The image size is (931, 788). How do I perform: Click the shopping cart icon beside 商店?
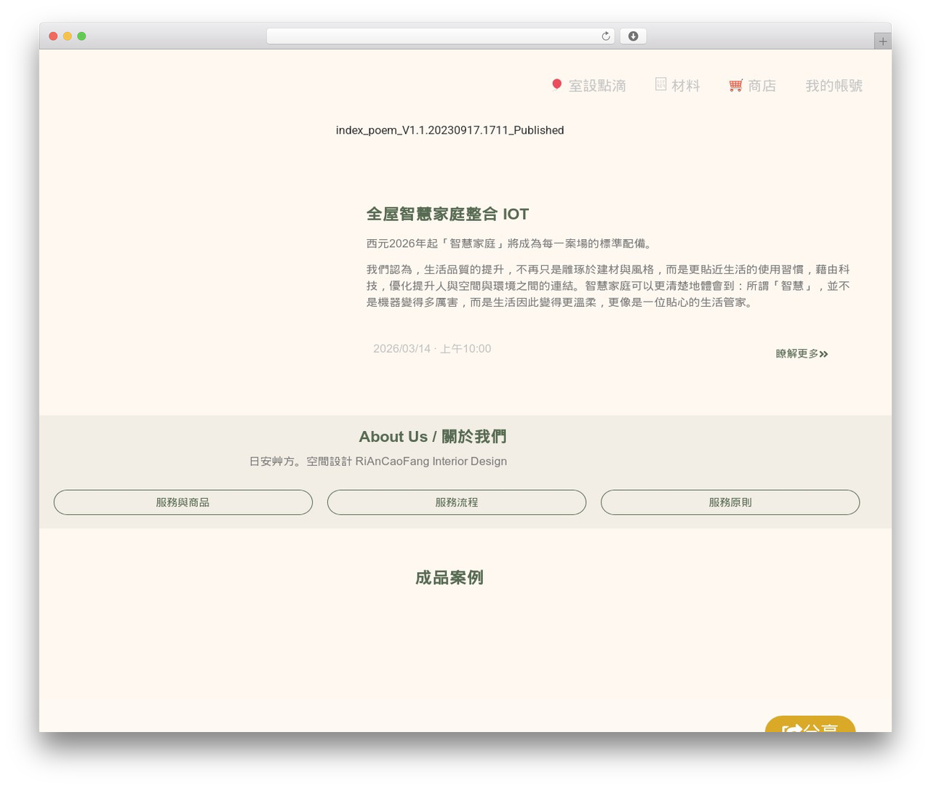pyautogui.click(x=736, y=85)
